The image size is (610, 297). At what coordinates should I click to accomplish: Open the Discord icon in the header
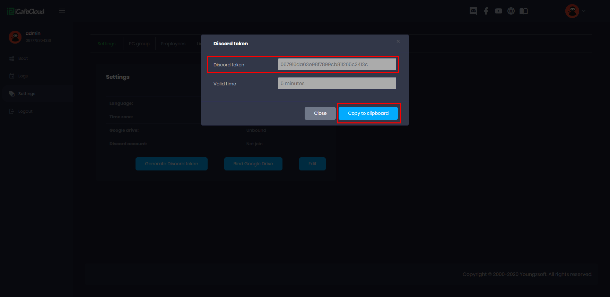click(473, 11)
